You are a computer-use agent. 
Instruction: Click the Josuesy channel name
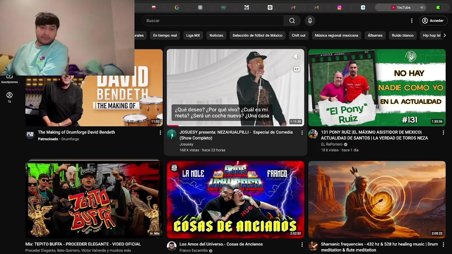[186, 144]
